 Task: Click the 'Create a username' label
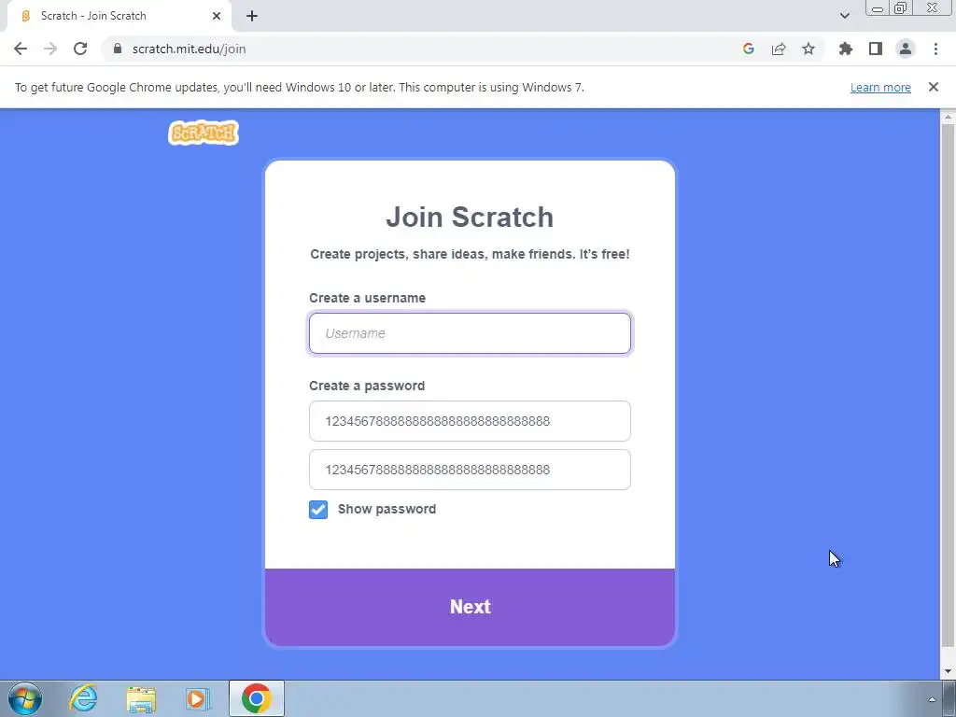(x=367, y=298)
